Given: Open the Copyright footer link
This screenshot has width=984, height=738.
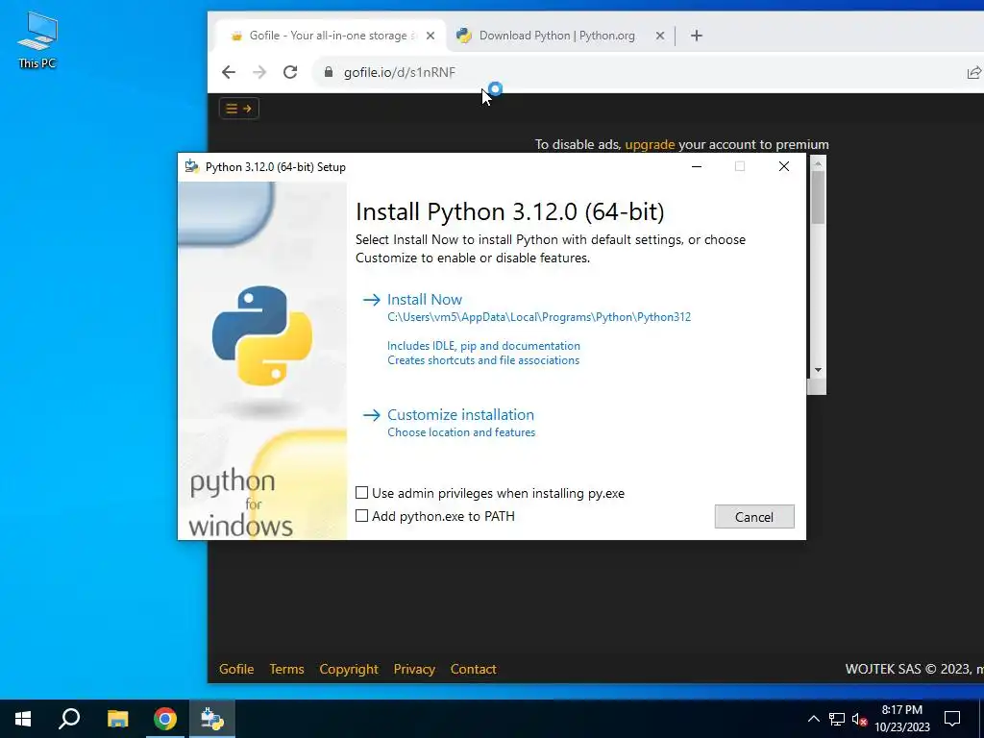Looking at the screenshot, I should click(x=349, y=669).
